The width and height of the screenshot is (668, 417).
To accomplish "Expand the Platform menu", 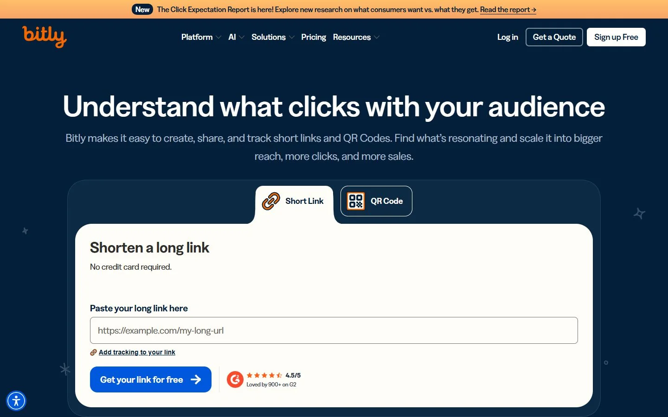I will tap(201, 37).
